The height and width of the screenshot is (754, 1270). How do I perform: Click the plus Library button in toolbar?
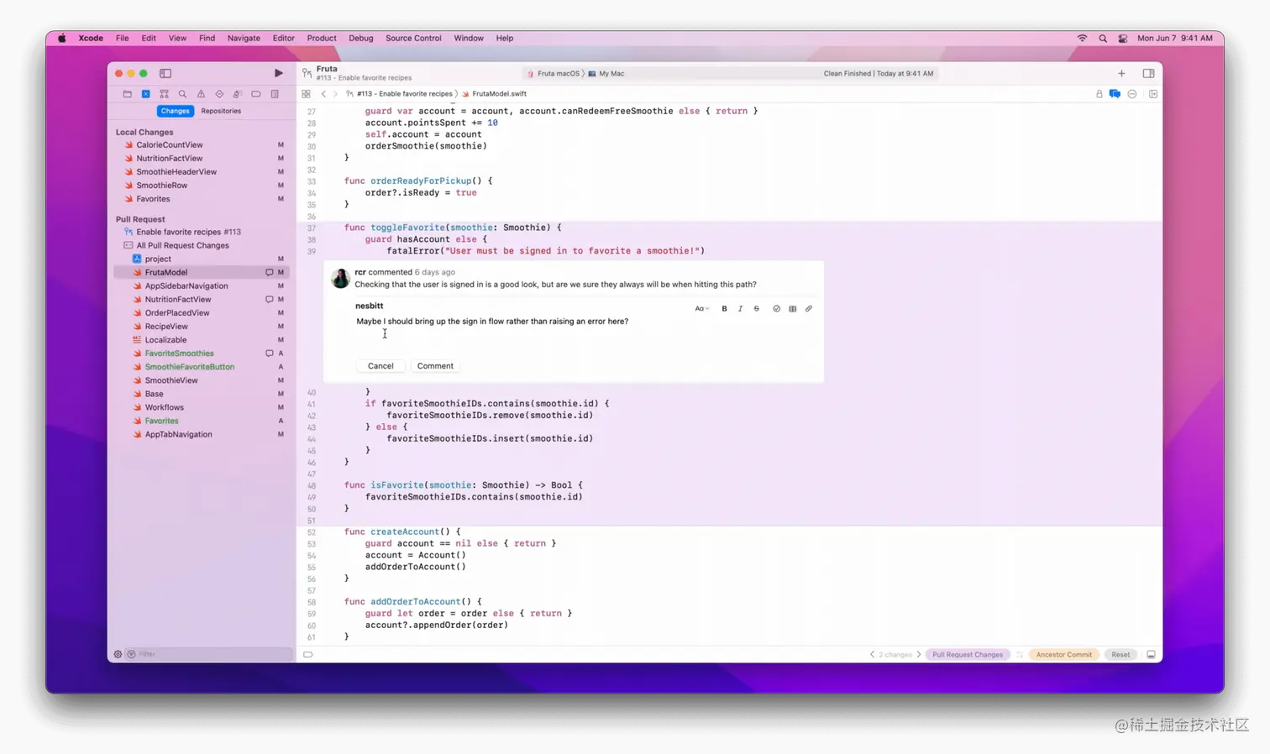(x=1121, y=73)
